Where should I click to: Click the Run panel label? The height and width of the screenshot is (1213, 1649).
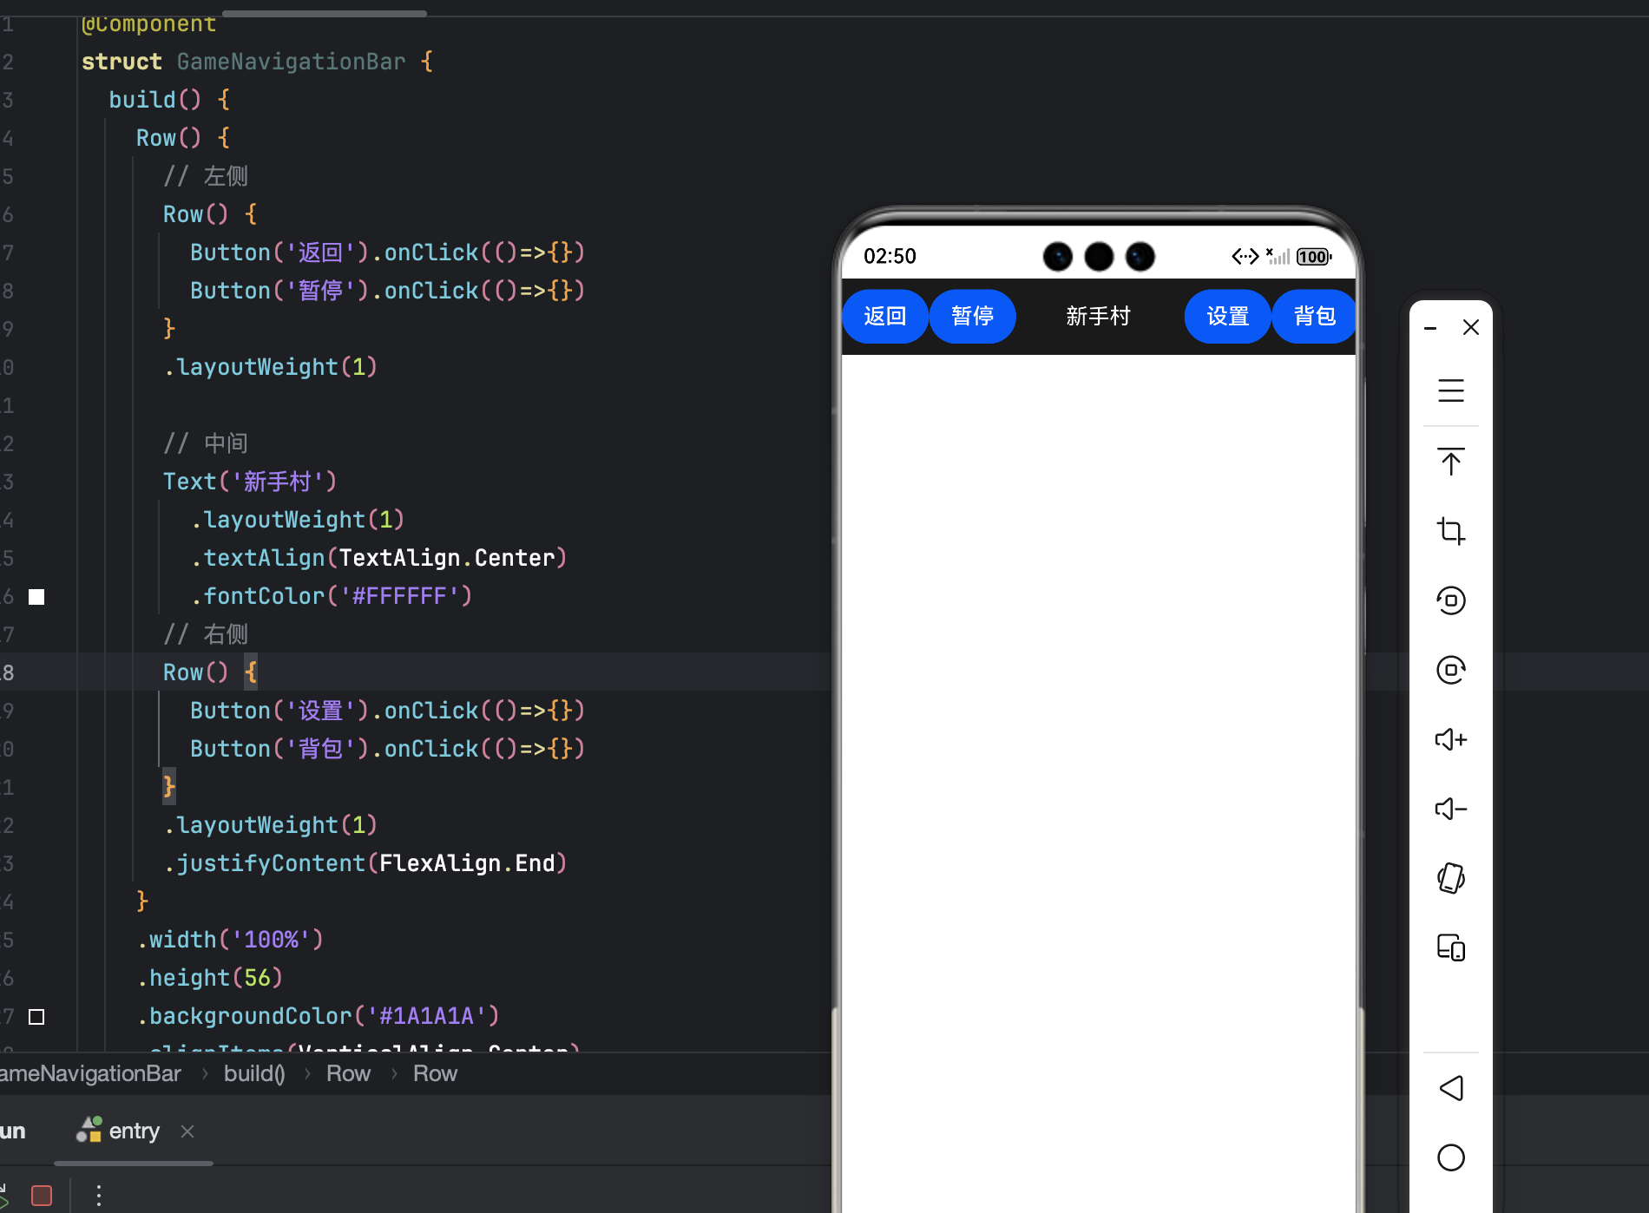click(13, 1131)
